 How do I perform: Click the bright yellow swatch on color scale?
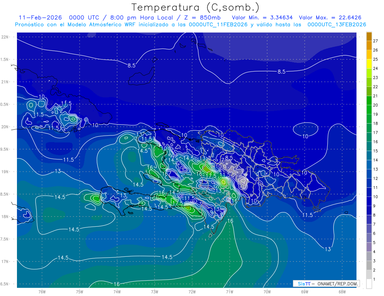click(369, 64)
